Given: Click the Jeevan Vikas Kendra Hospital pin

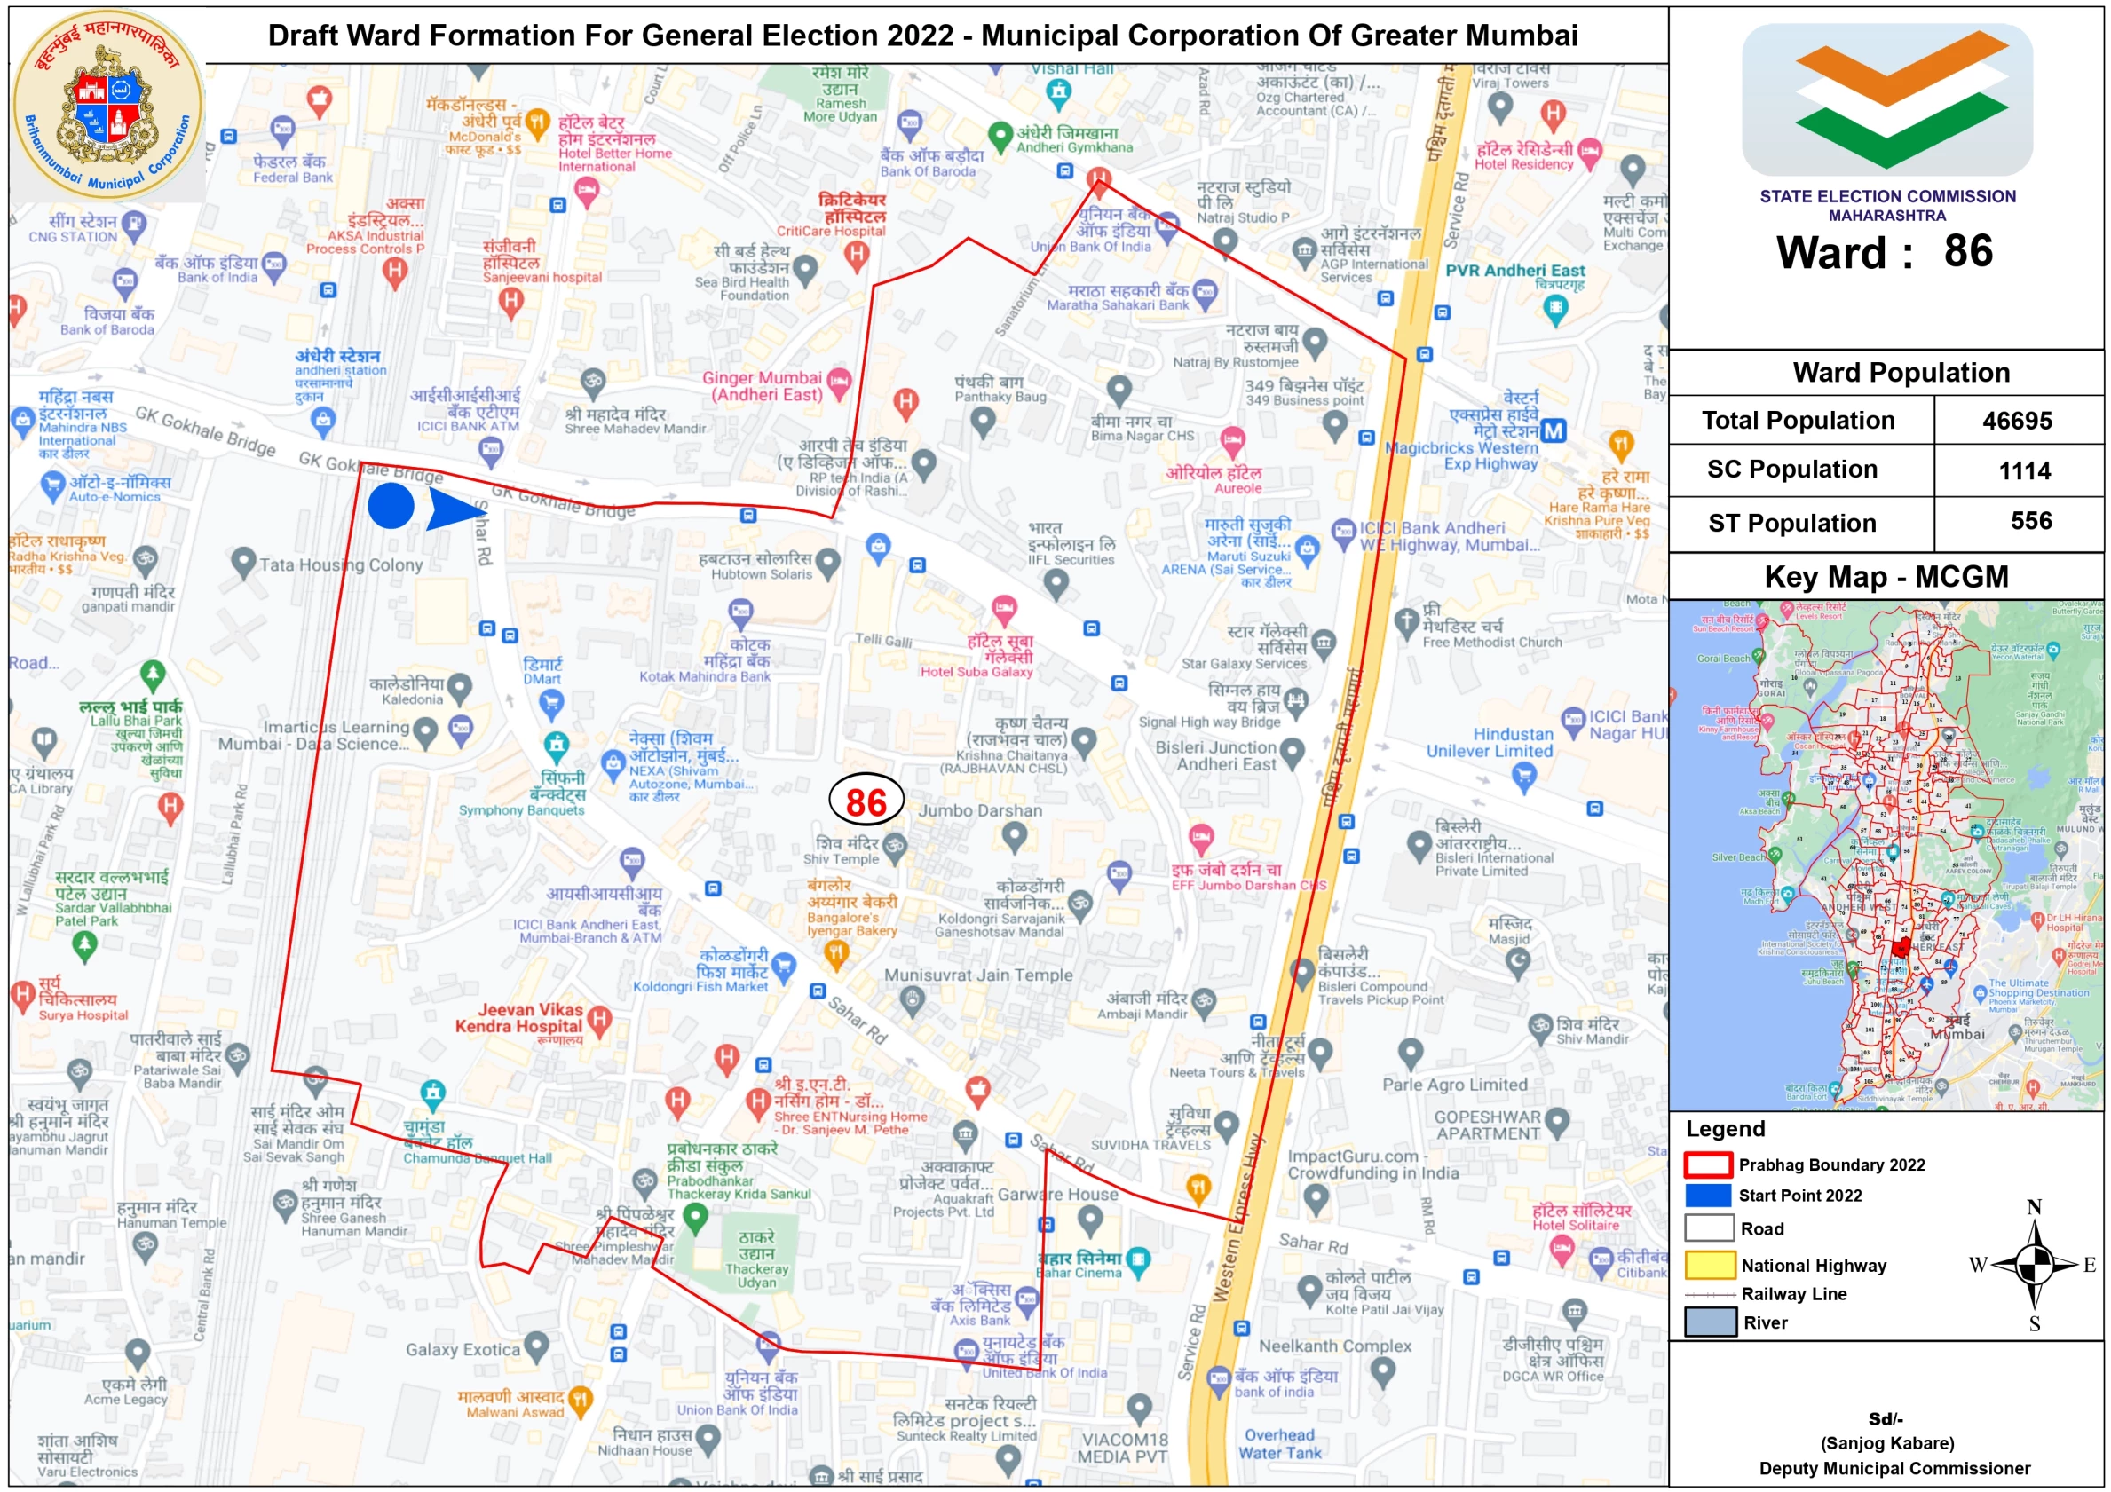Looking at the screenshot, I should tap(599, 1019).
